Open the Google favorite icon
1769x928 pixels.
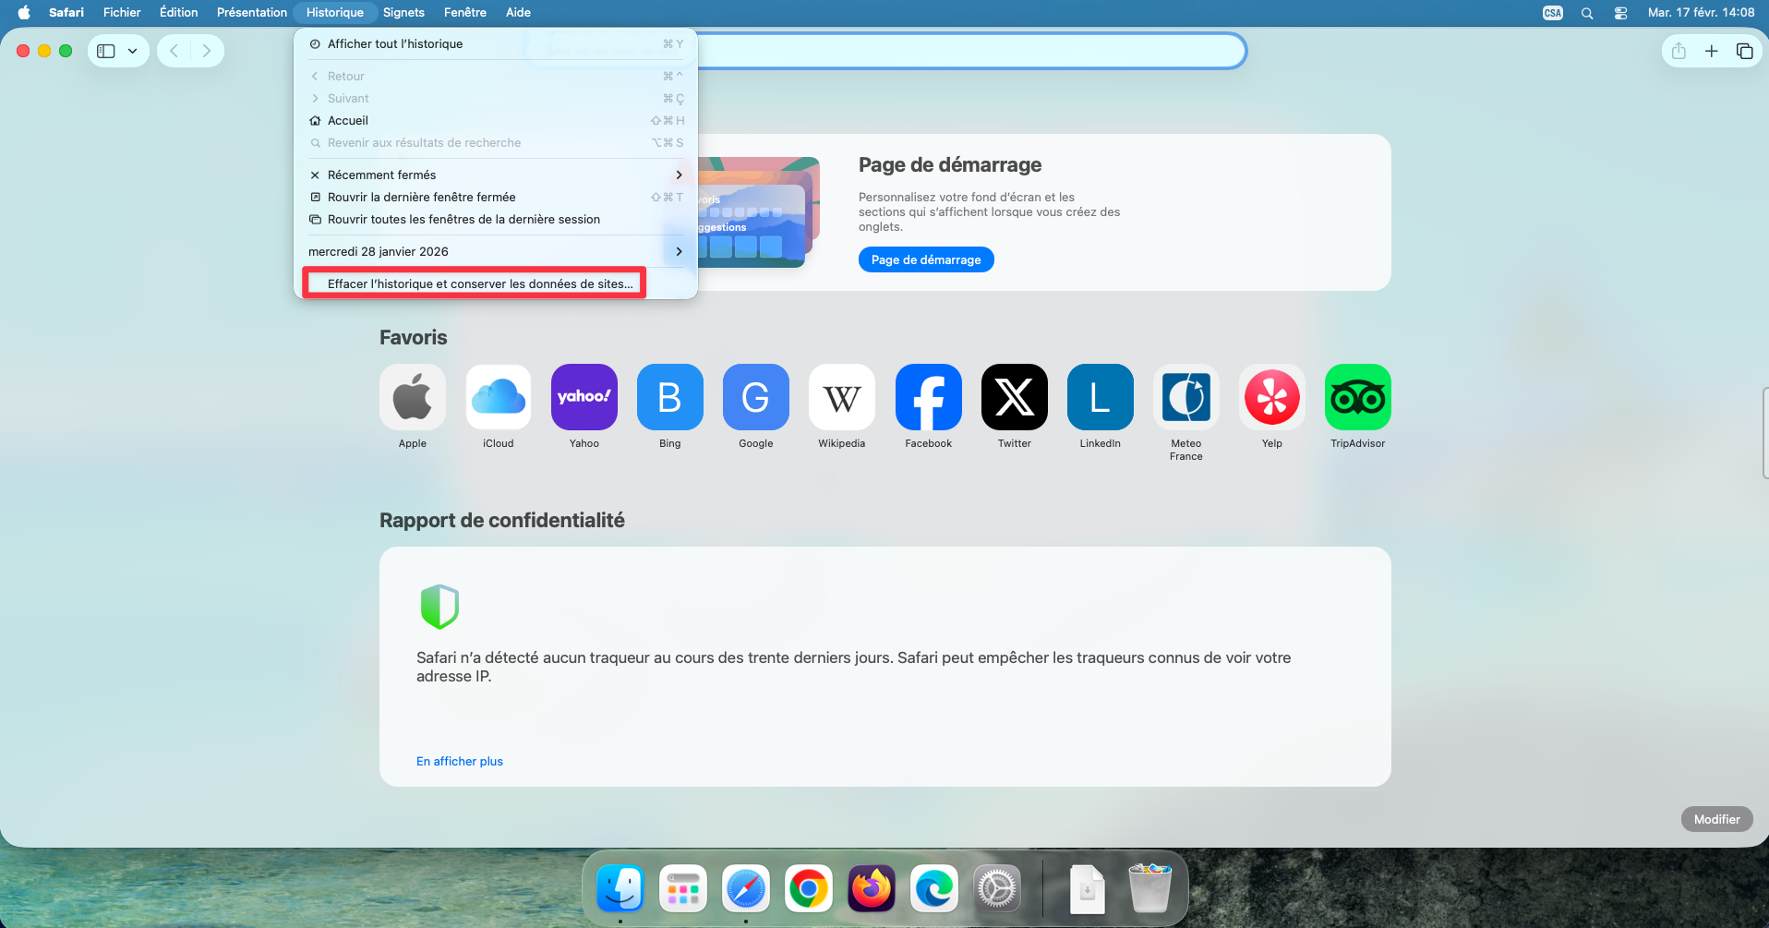[756, 397]
